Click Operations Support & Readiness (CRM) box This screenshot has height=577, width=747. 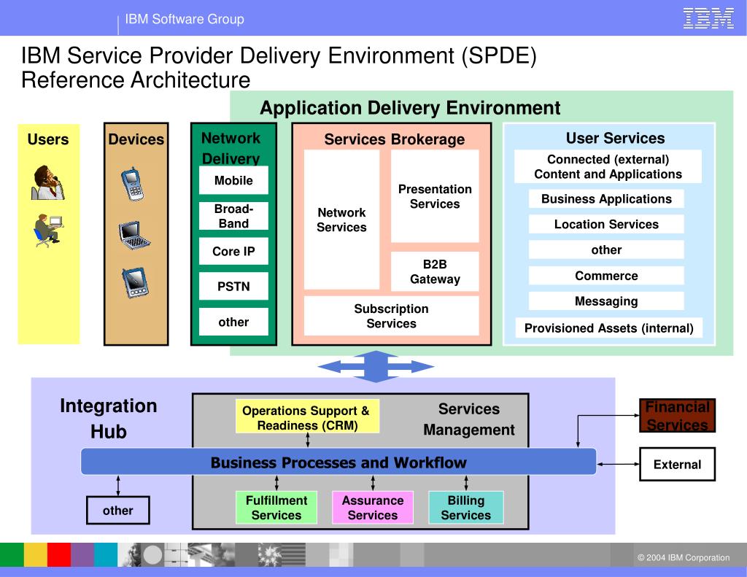pos(307,417)
